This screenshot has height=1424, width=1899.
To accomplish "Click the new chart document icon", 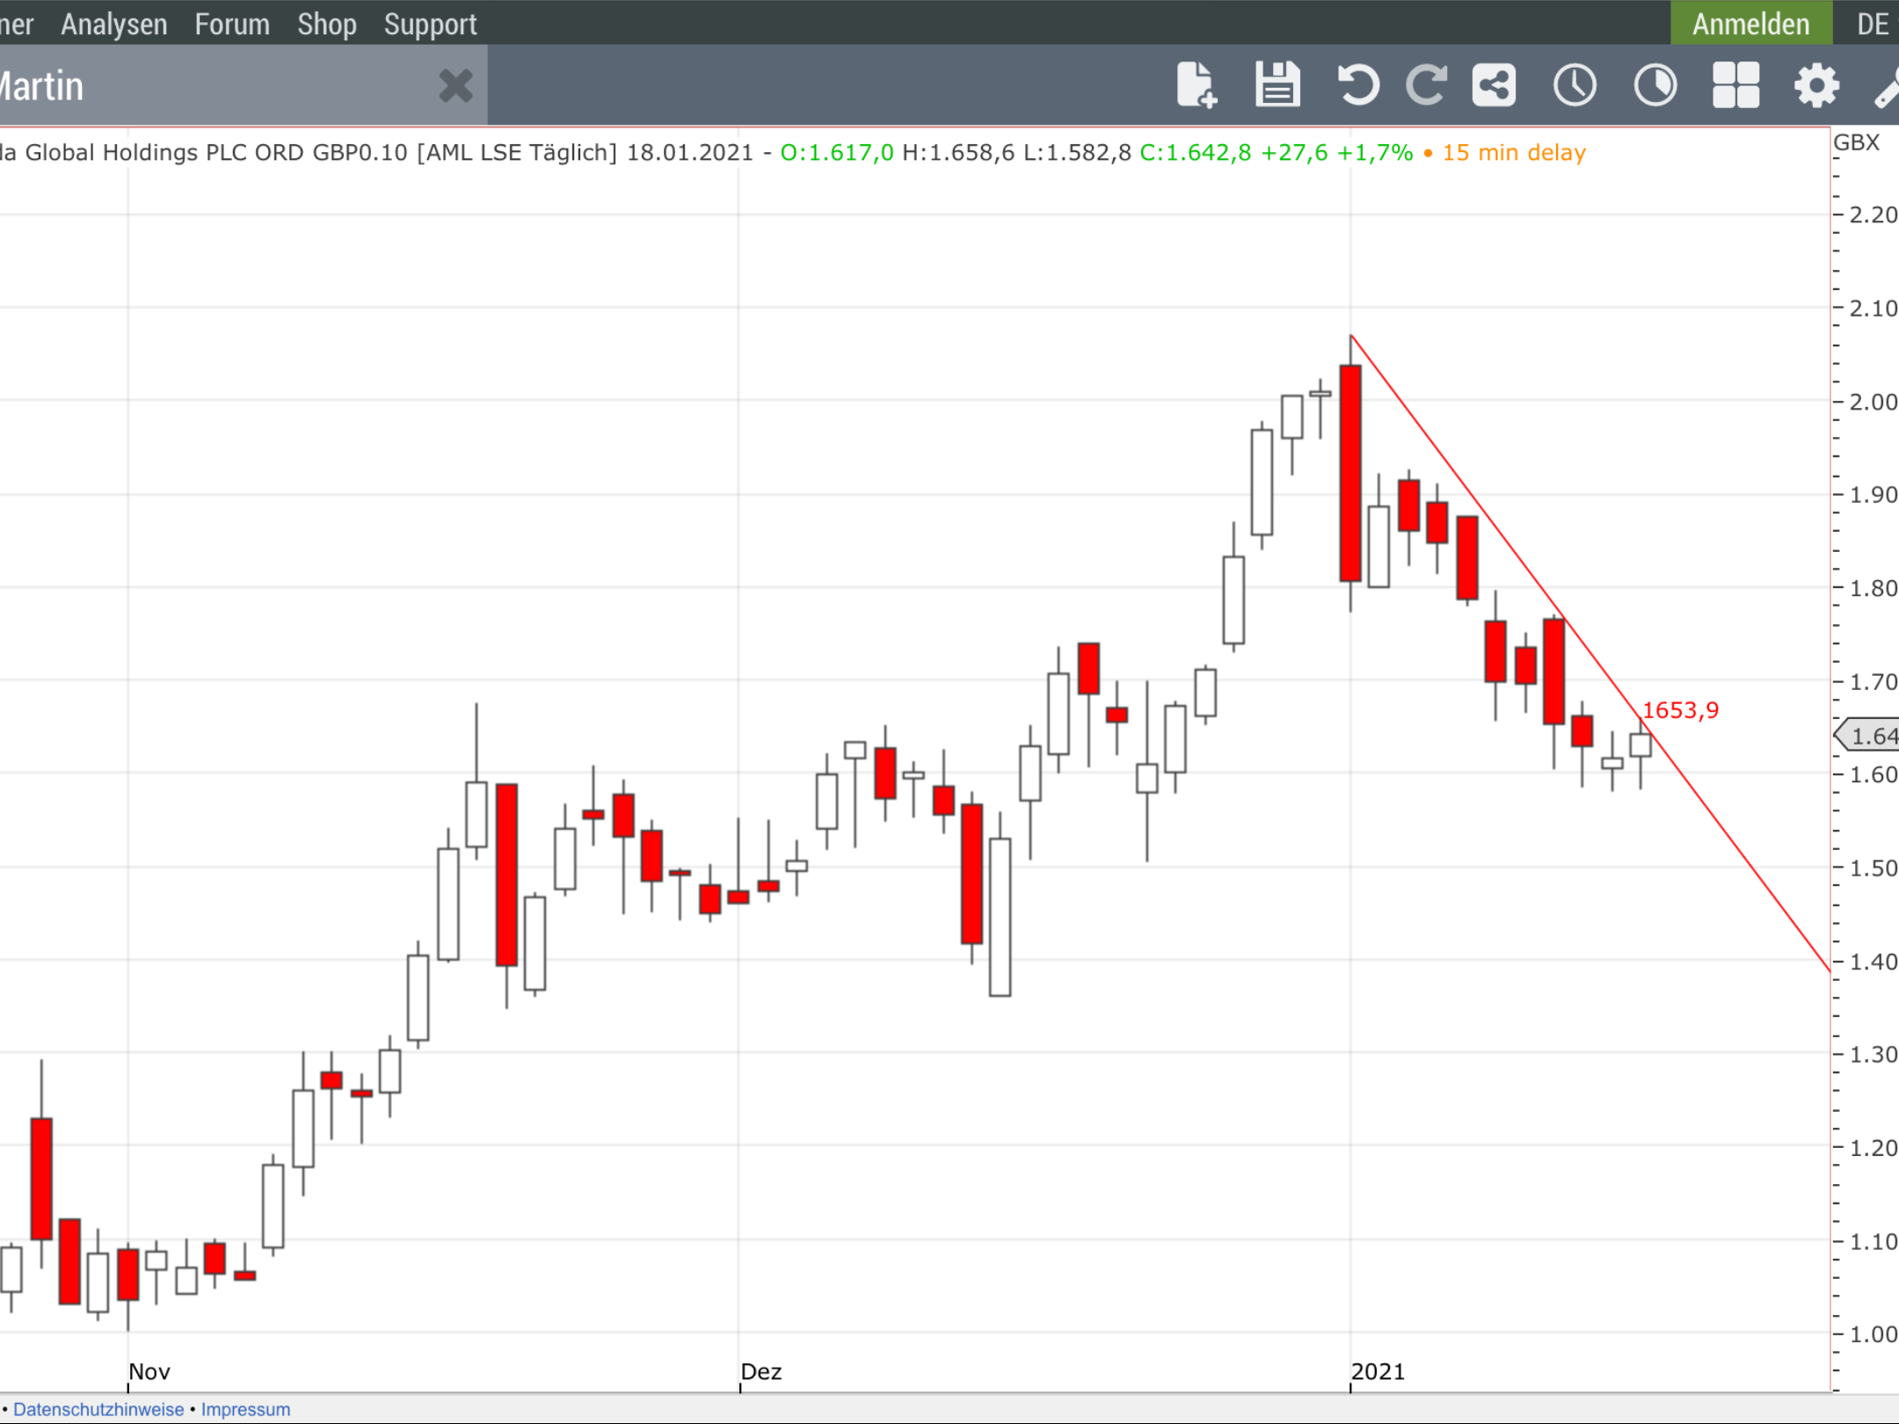I will coord(1196,85).
